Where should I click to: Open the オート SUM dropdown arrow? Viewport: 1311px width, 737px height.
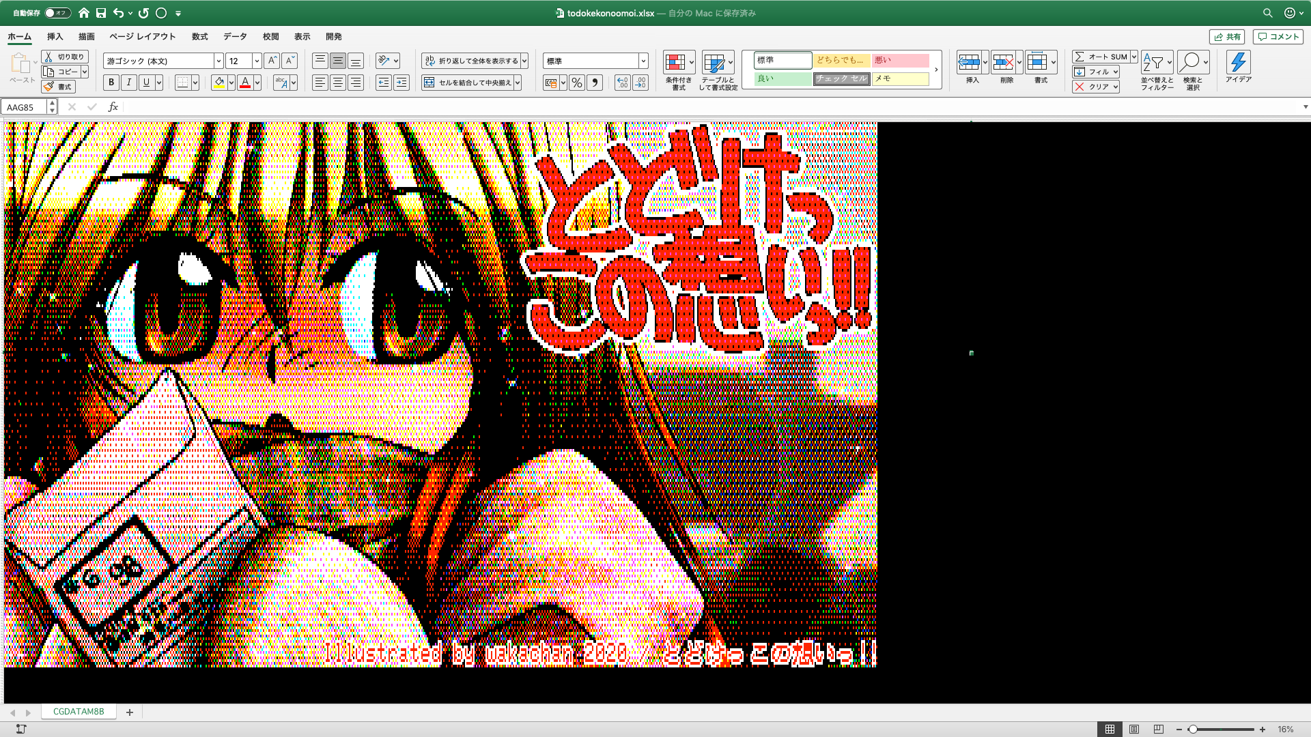click(1133, 57)
